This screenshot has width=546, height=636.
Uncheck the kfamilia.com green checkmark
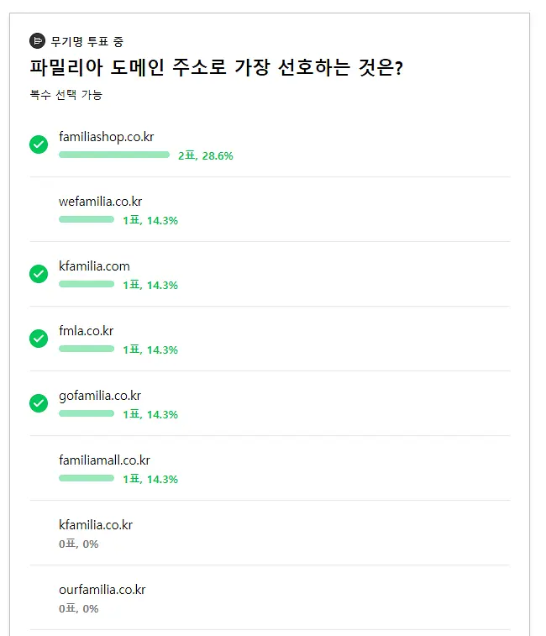(x=39, y=274)
